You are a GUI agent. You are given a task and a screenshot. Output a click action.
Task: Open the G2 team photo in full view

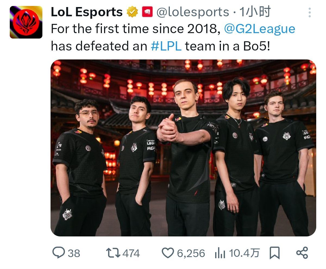183,148
